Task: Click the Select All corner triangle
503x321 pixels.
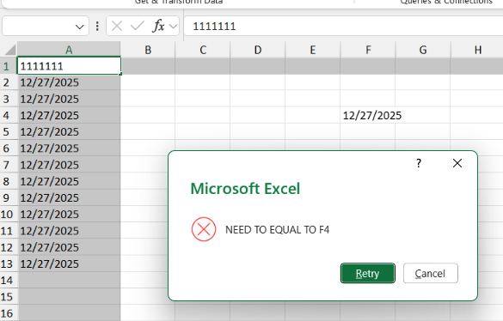Action: pyautogui.click(x=9, y=50)
